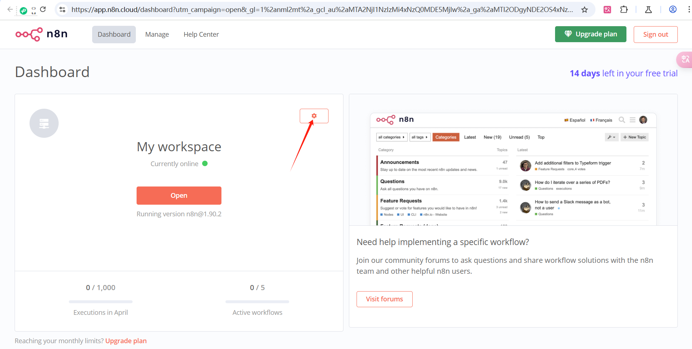Open workspace settings gear icon
The width and height of the screenshot is (692, 349).
pos(314,116)
